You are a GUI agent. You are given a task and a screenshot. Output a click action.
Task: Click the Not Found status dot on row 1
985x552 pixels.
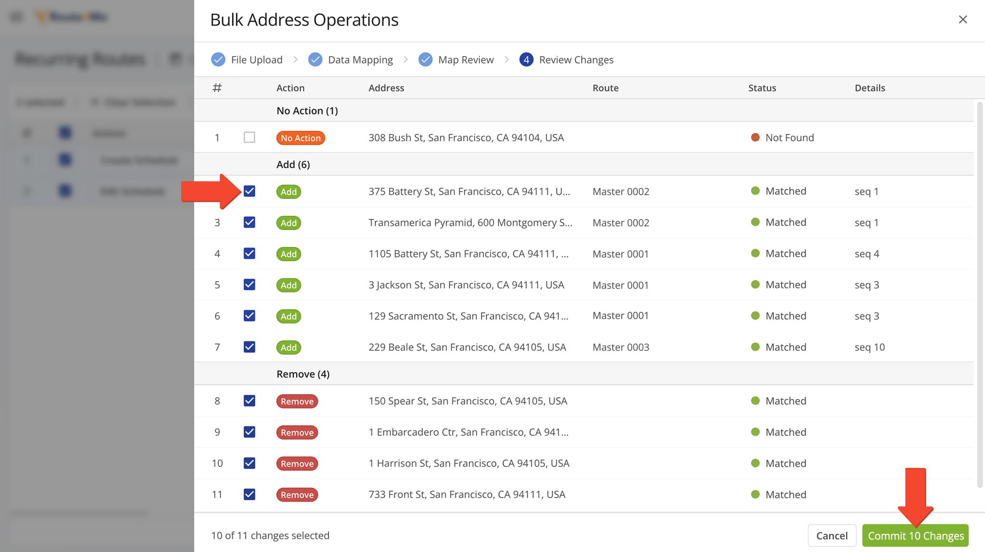755,137
